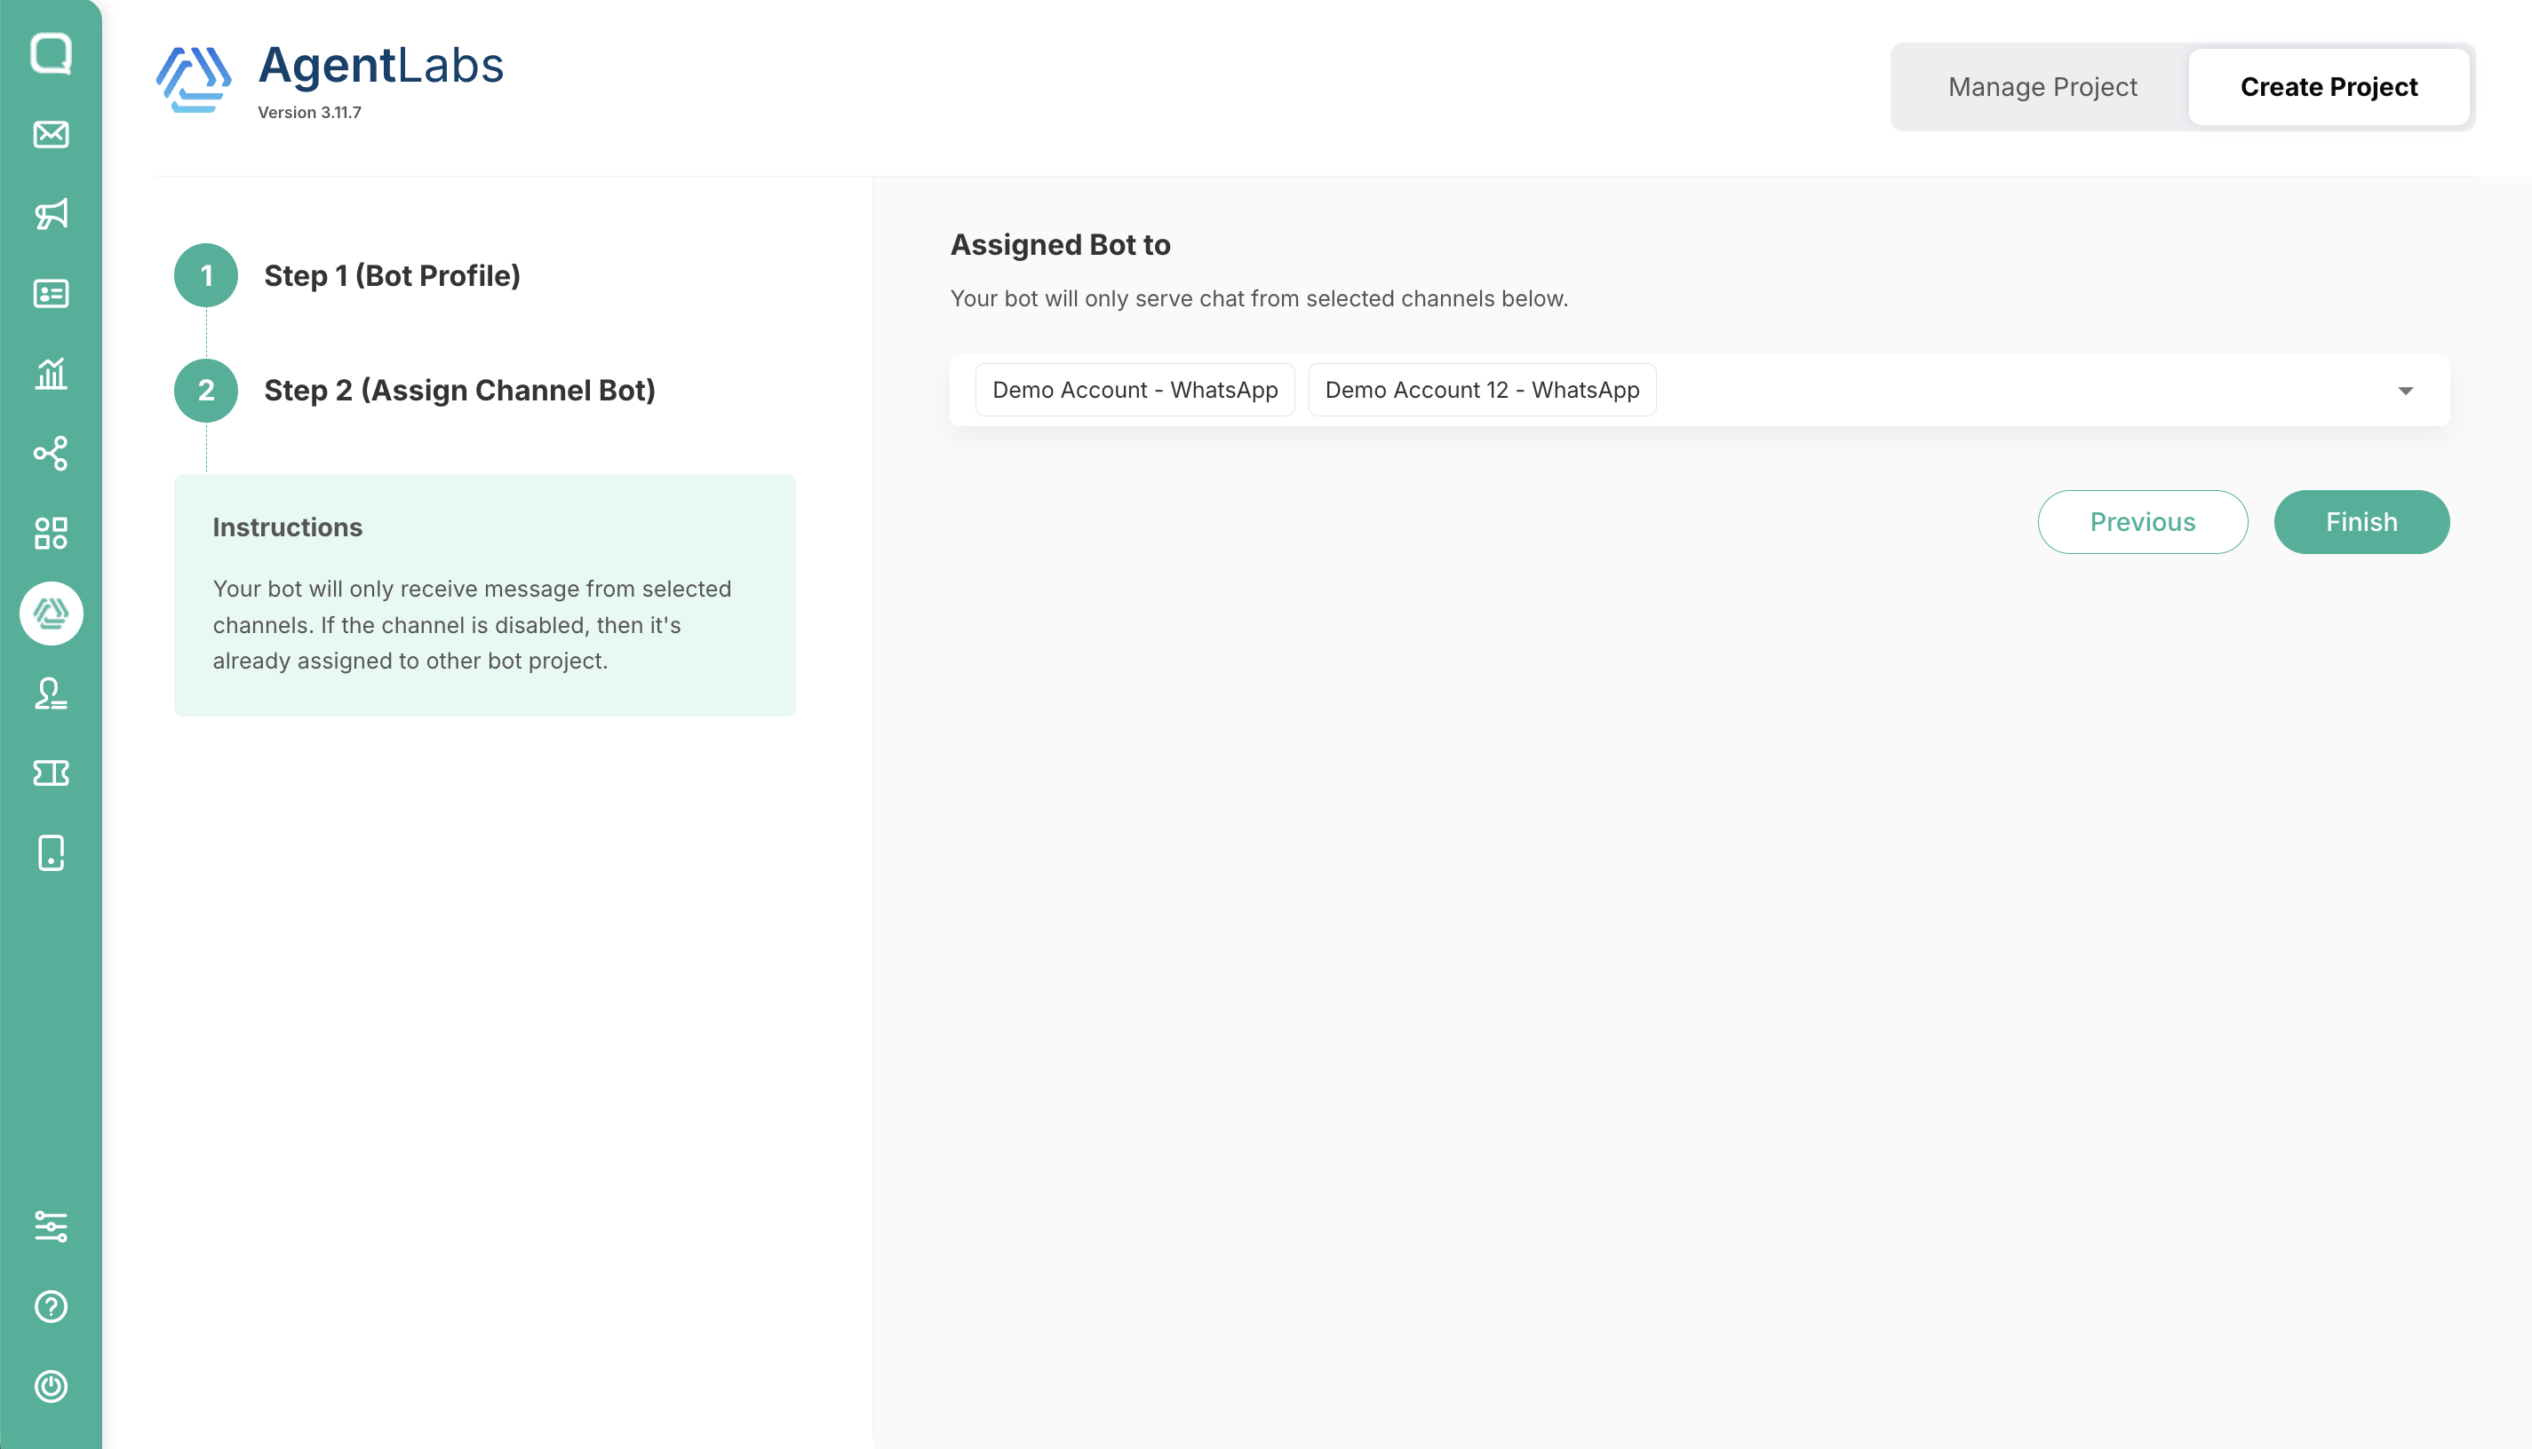Expand the channel selection dropdown arrow

(2406, 390)
